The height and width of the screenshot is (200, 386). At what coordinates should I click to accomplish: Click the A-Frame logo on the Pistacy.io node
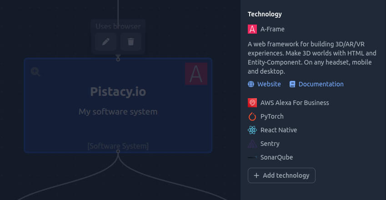(196, 74)
